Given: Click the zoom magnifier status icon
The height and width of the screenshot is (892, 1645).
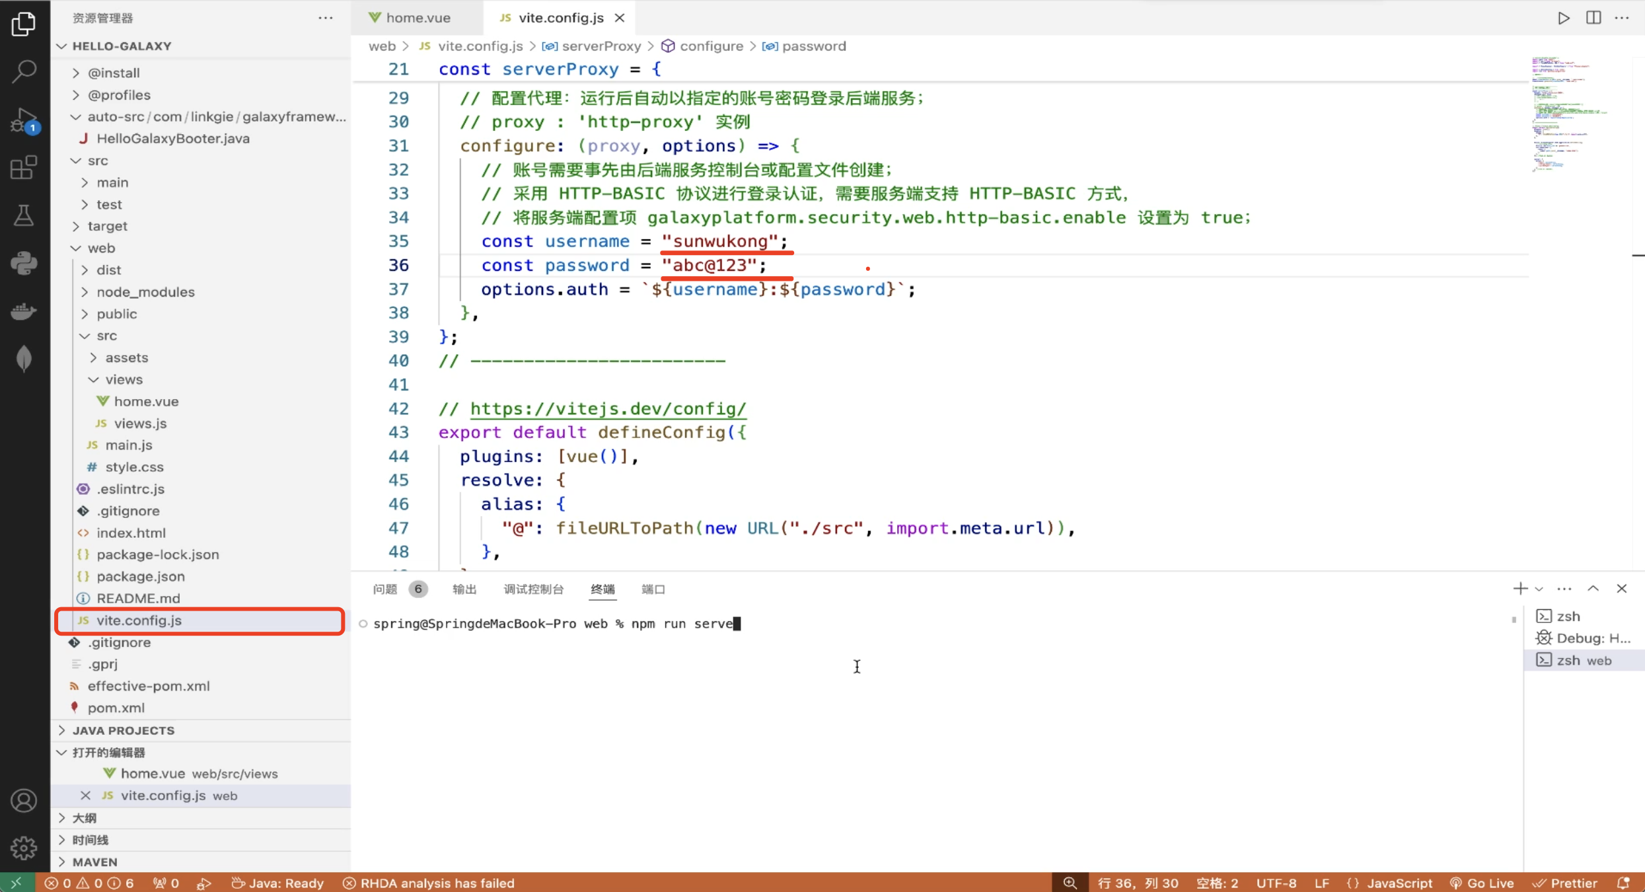Looking at the screenshot, I should point(1070,883).
